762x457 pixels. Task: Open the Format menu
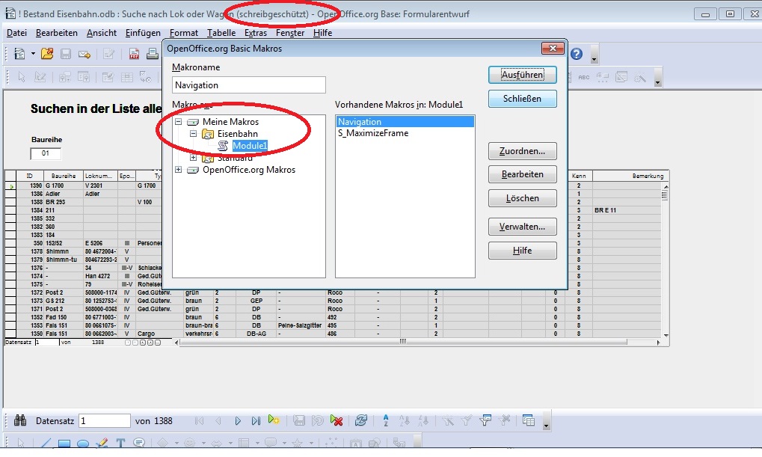pyautogui.click(x=184, y=33)
